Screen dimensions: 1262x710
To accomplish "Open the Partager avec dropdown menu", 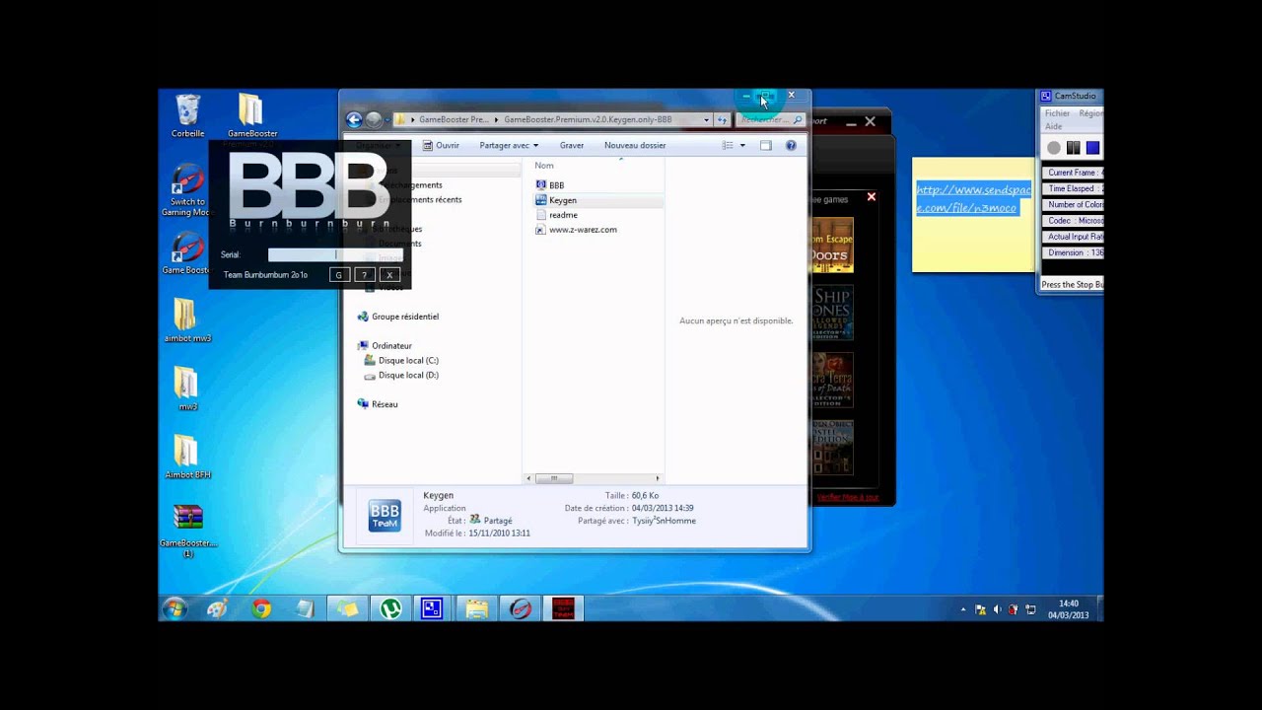I will pyautogui.click(x=509, y=145).
